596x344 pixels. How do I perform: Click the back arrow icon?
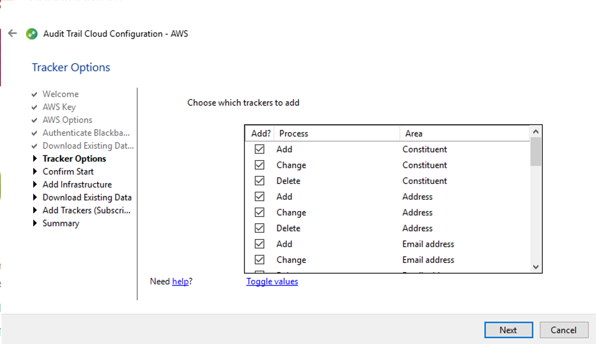tap(13, 33)
